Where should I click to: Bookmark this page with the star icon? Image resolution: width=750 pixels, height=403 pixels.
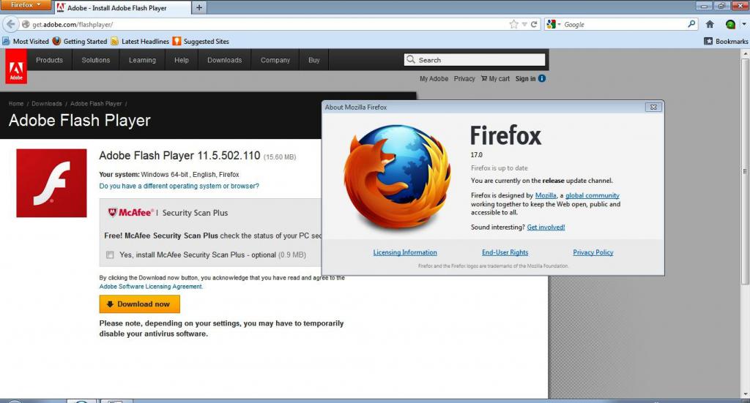(513, 24)
